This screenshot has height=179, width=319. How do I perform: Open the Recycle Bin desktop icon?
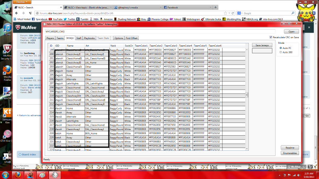tap(7, 8)
